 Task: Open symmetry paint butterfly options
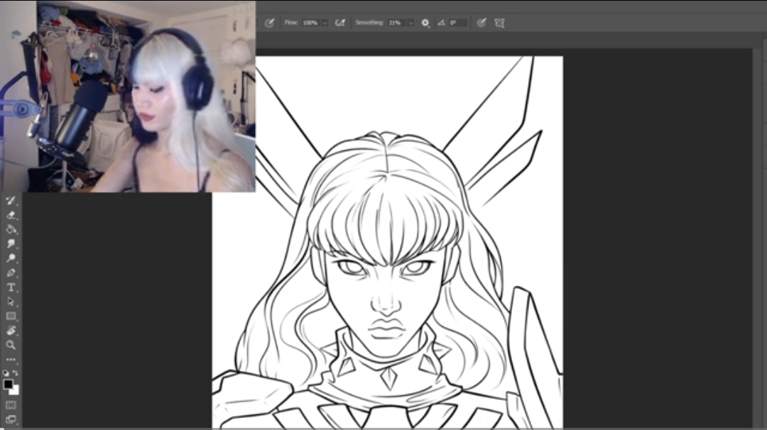[x=499, y=23]
